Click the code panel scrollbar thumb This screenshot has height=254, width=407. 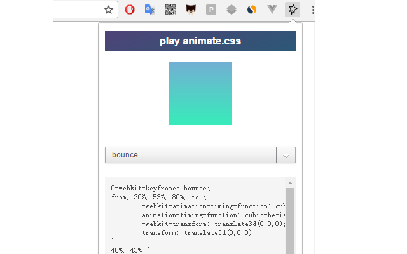tap(290, 221)
